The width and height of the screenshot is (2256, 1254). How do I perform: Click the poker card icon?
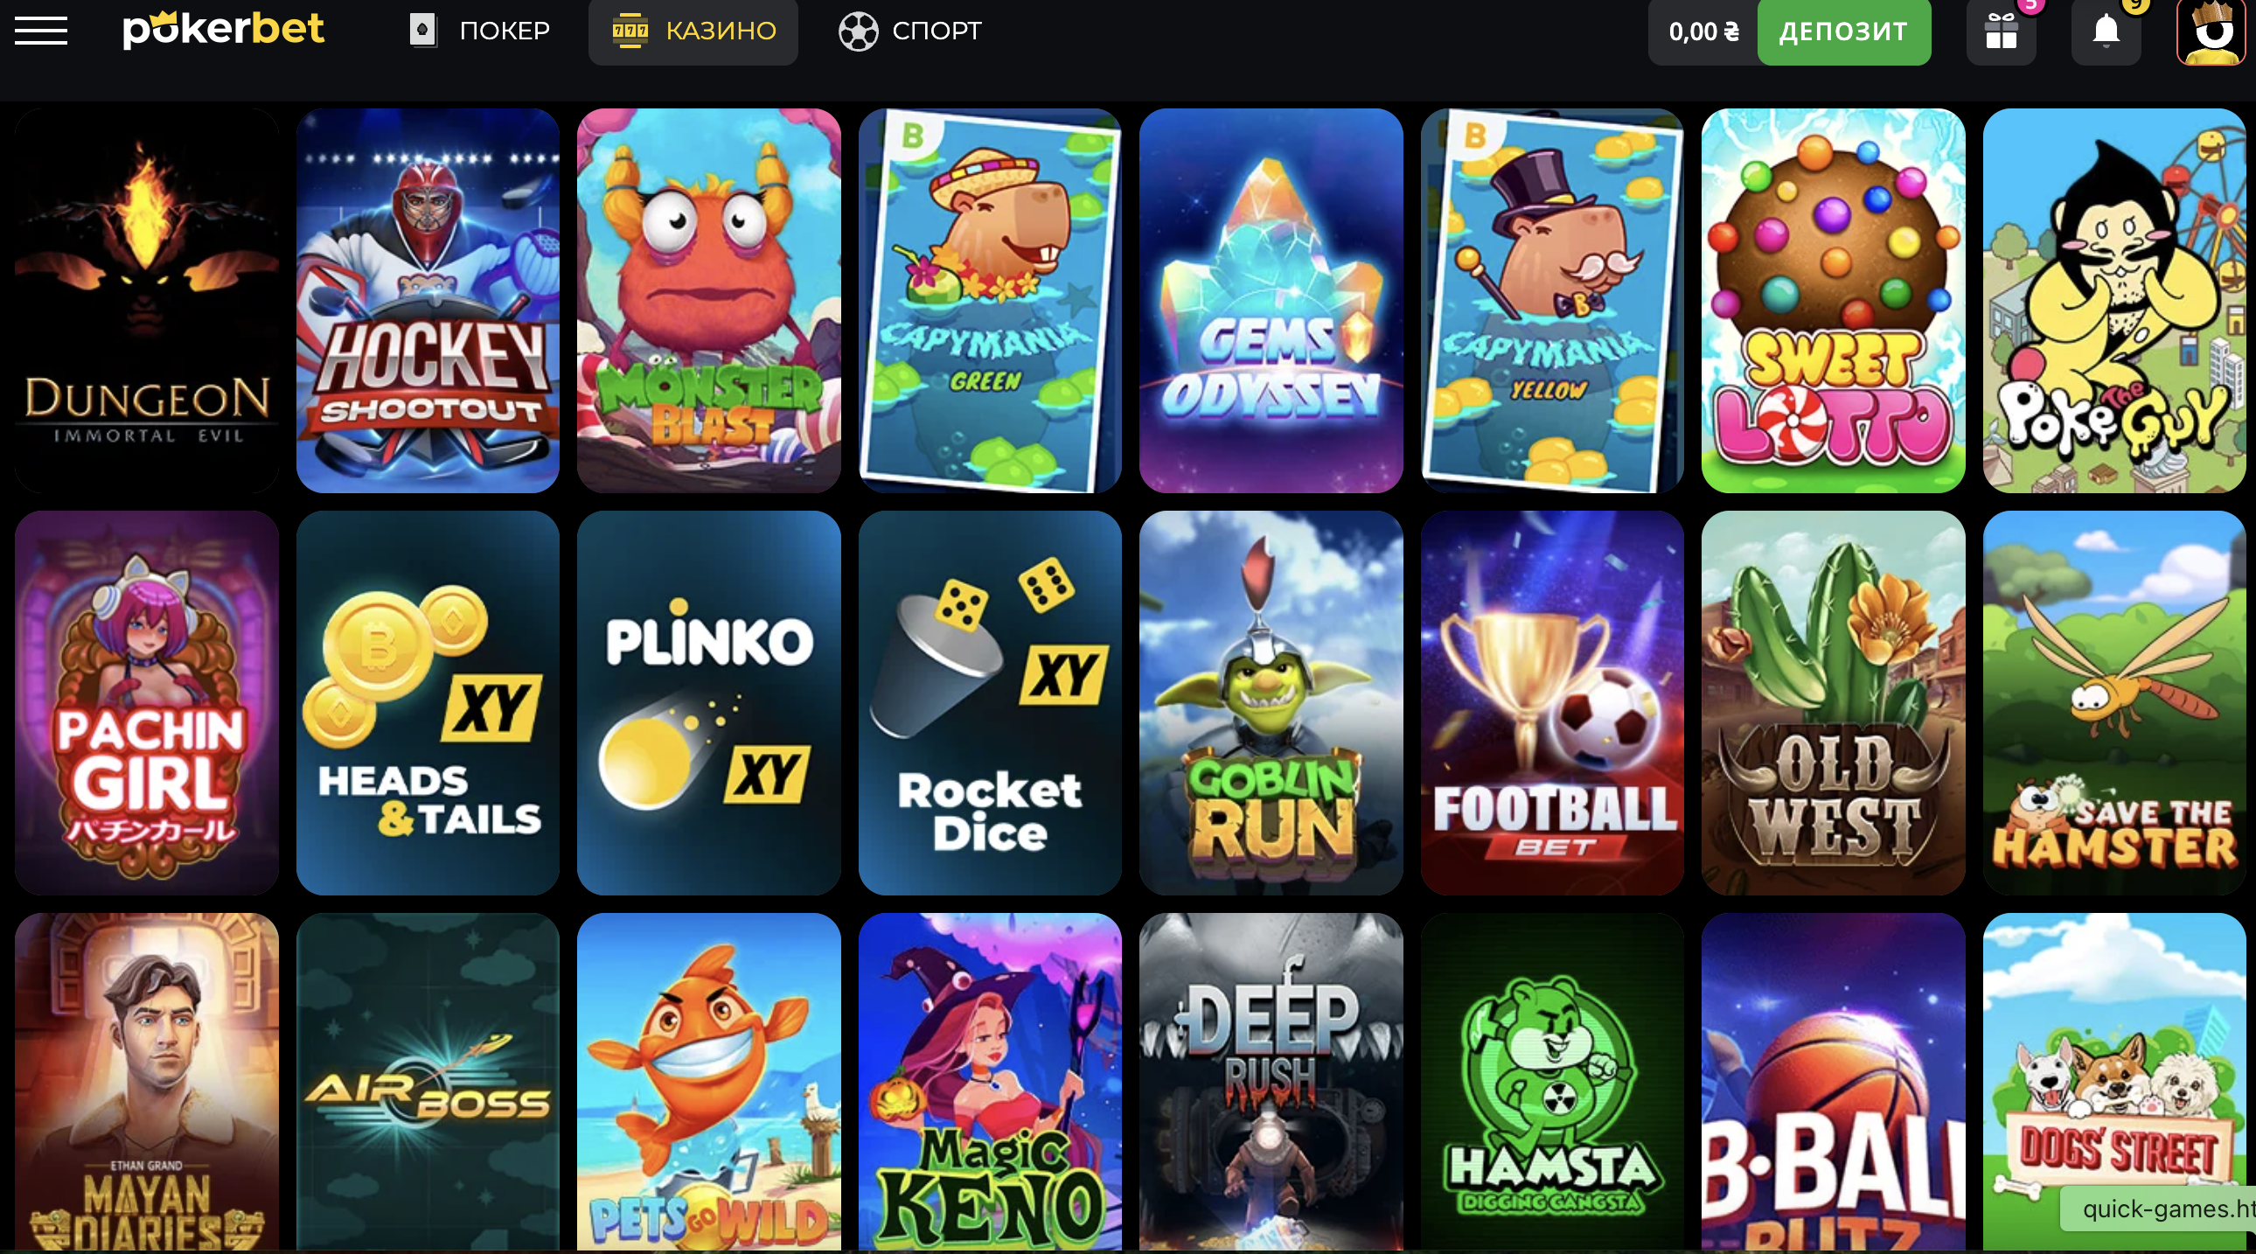click(423, 31)
